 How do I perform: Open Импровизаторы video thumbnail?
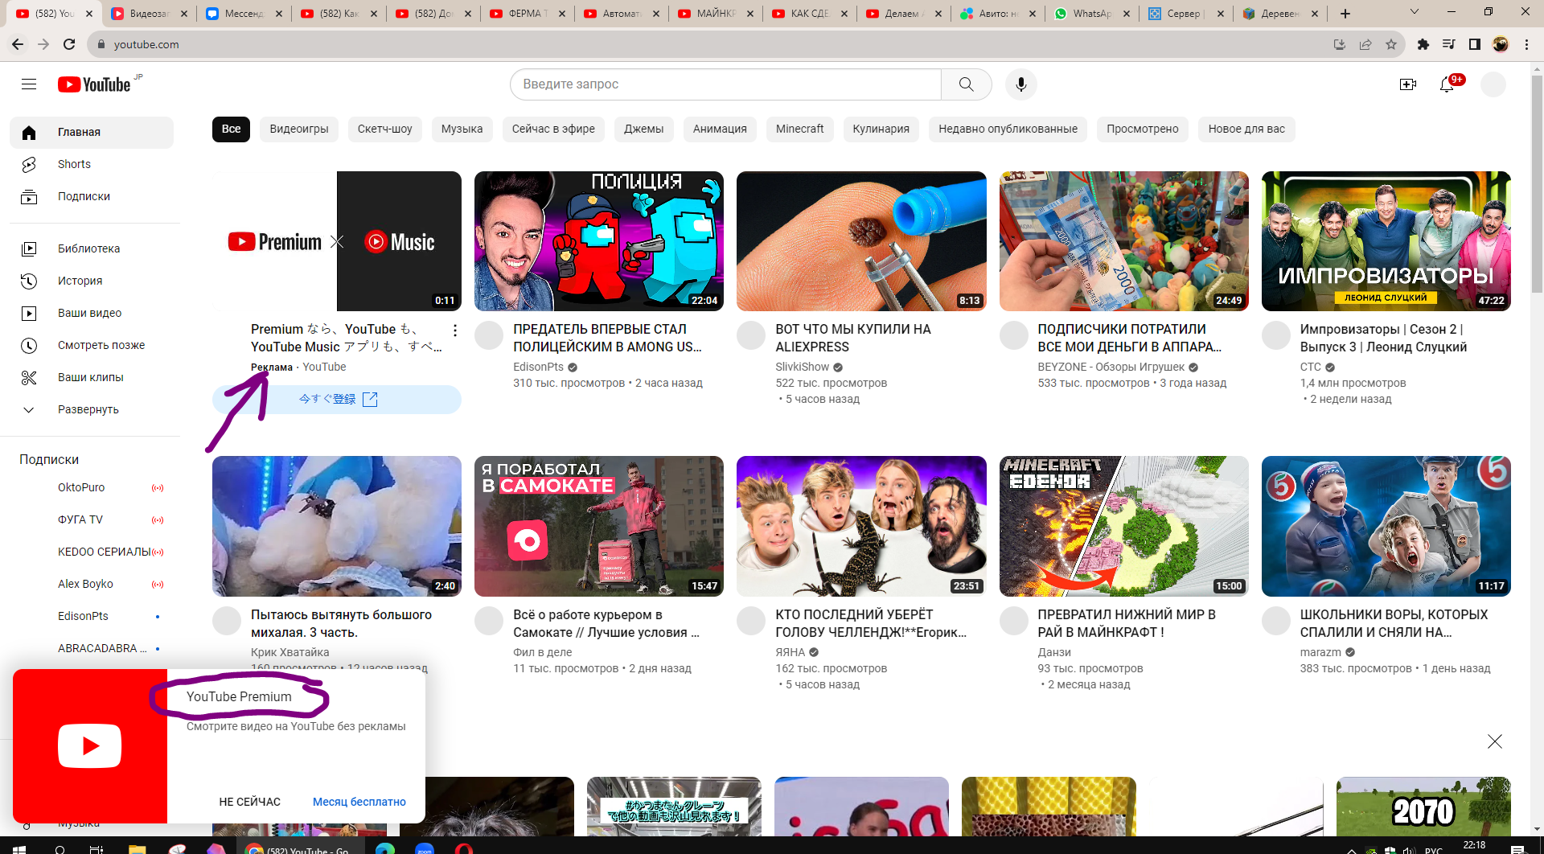1386,241
